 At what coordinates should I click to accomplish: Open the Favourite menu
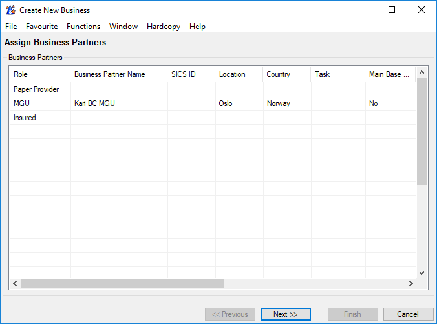point(41,27)
